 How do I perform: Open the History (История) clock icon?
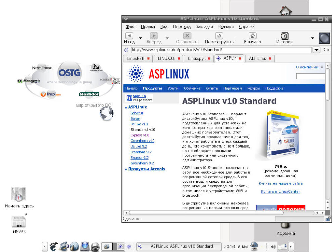pyautogui.click(x=284, y=36)
